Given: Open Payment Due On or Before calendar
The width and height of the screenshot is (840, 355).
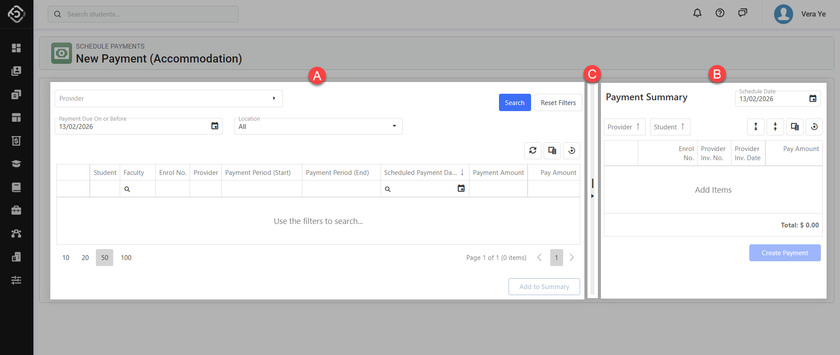Looking at the screenshot, I should tap(215, 126).
